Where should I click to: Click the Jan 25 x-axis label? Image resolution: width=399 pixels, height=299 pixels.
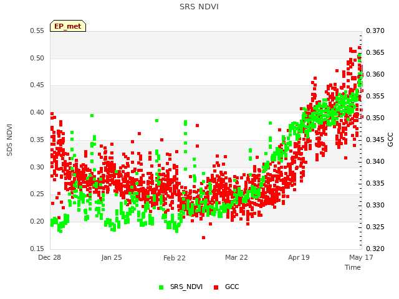click(112, 257)
